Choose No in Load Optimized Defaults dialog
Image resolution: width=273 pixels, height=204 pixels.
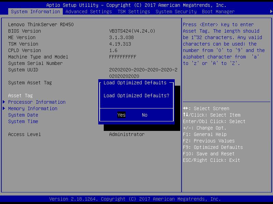point(145,115)
